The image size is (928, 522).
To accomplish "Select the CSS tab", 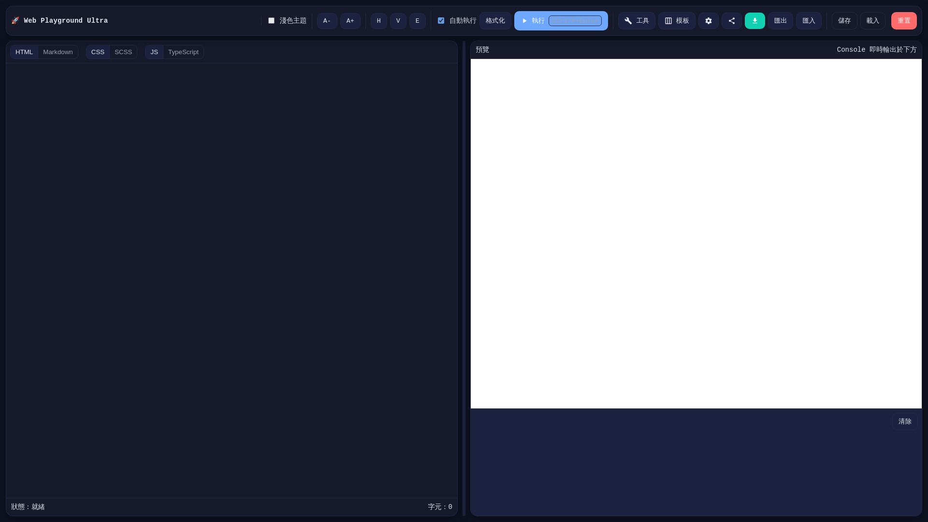I will (x=98, y=52).
